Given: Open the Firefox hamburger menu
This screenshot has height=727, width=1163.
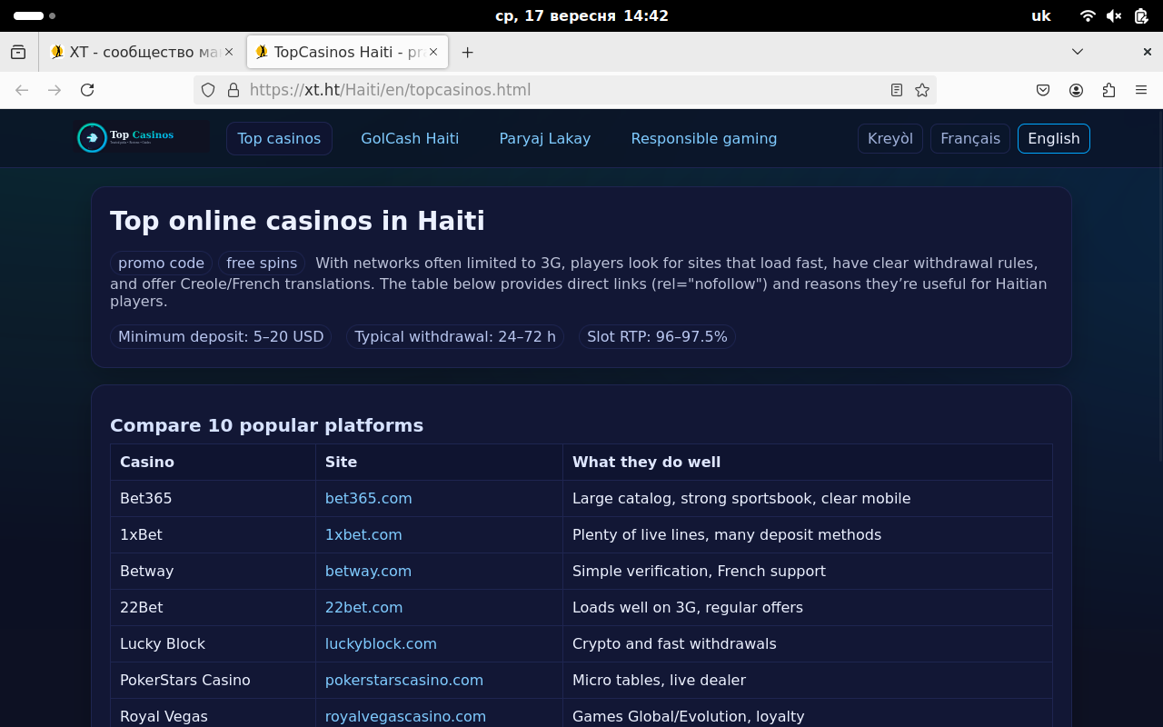Looking at the screenshot, I should tap(1141, 90).
